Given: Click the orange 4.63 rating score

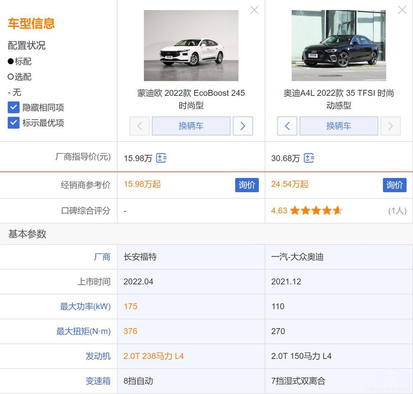Looking at the screenshot, I should pyautogui.click(x=280, y=210).
